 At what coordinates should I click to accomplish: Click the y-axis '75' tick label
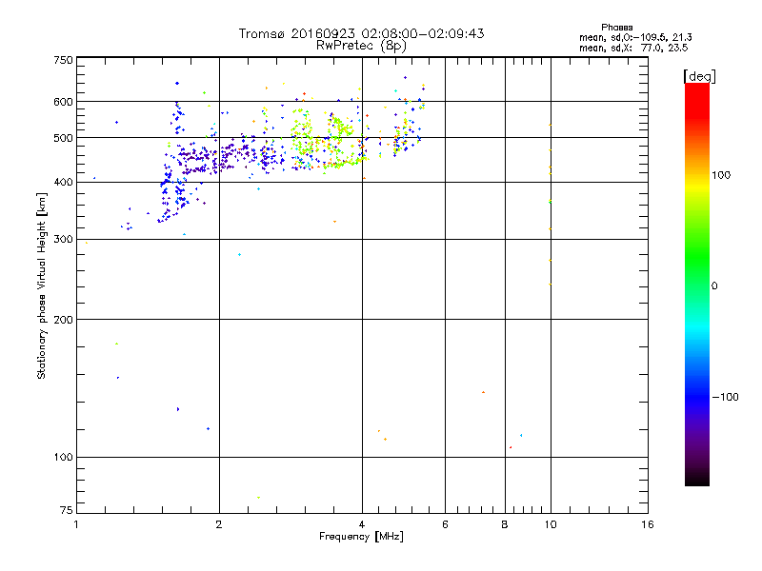pyautogui.click(x=67, y=510)
